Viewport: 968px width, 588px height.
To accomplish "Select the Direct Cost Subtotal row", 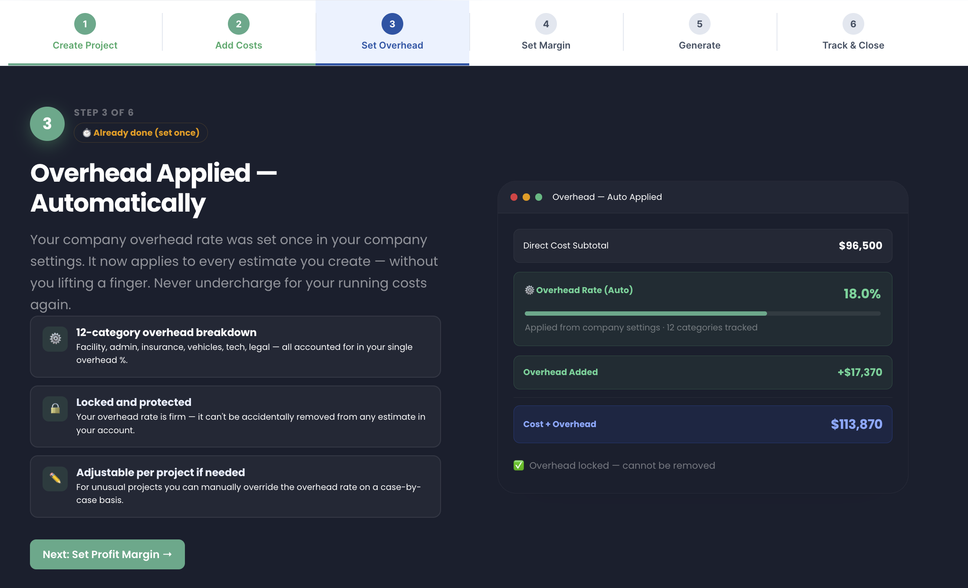I will (x=702, y=246).
